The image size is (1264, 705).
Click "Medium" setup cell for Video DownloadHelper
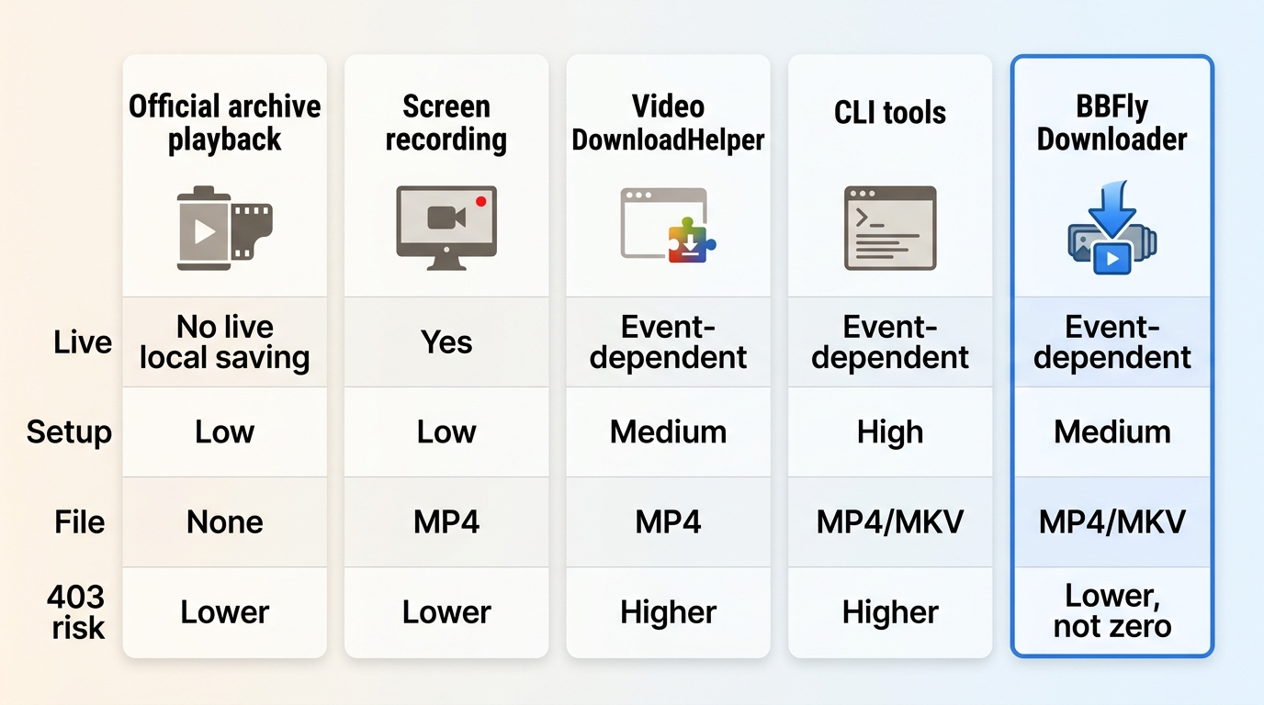point(668,432)
